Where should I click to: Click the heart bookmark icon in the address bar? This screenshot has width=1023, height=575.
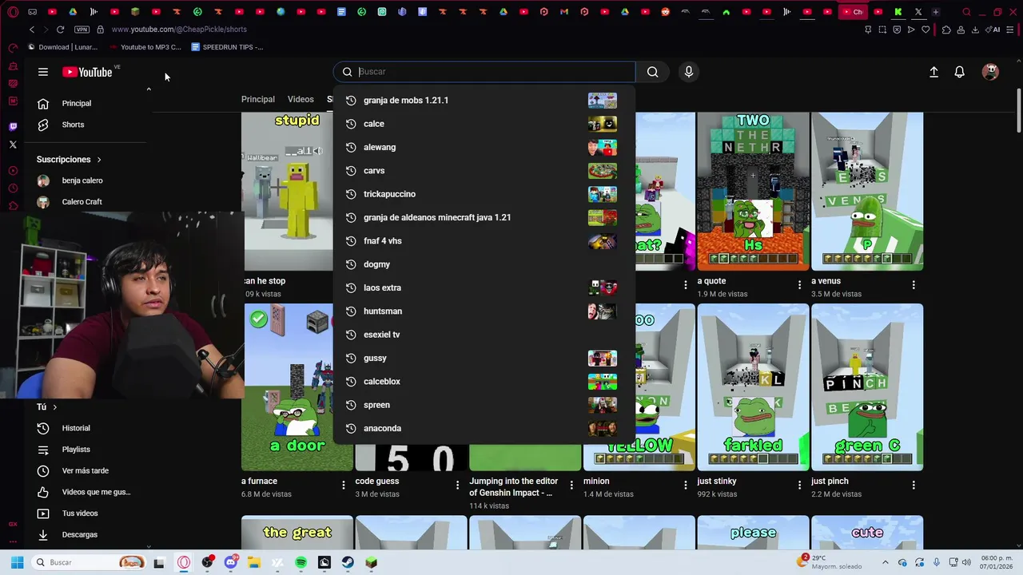925,30
